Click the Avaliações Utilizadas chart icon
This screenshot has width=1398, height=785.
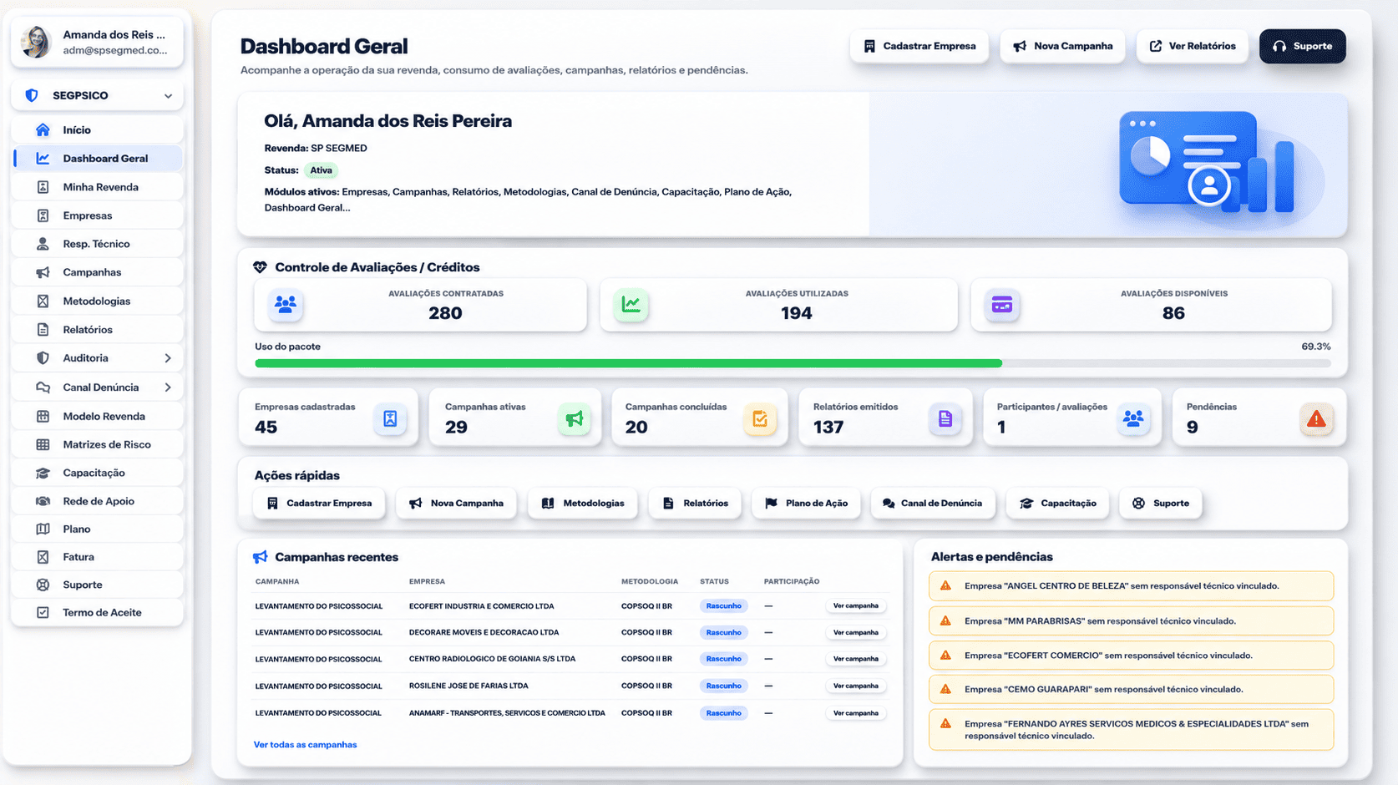pos(631,305)
